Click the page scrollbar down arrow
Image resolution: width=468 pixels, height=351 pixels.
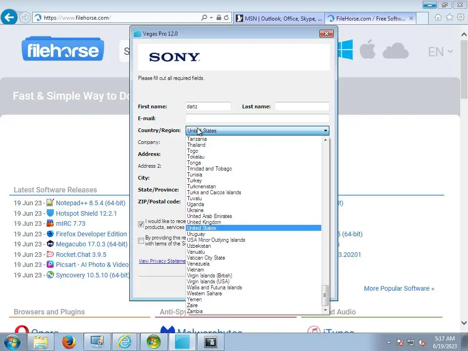tap(464, 323)
